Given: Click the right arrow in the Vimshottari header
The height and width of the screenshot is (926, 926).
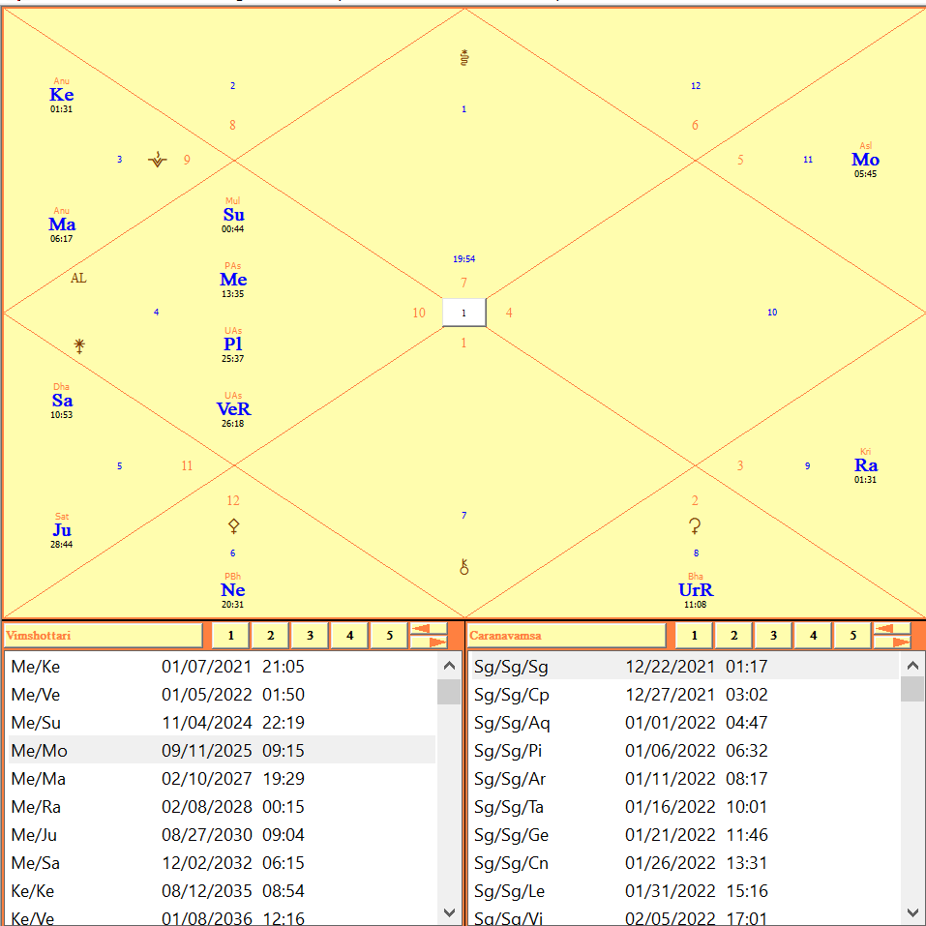Looking at the screenshot, I should point(428,642).
